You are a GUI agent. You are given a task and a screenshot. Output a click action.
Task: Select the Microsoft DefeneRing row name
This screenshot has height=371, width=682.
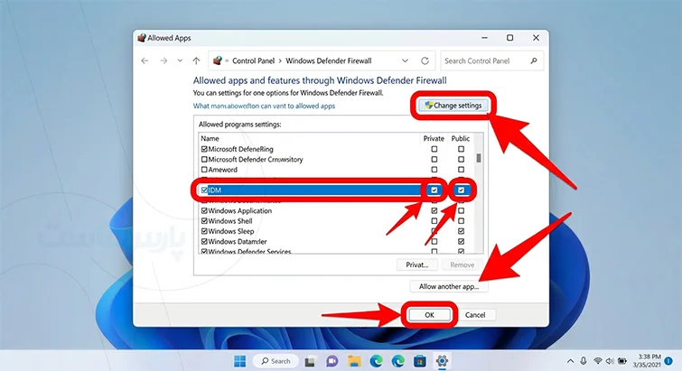tap(240, 149)
